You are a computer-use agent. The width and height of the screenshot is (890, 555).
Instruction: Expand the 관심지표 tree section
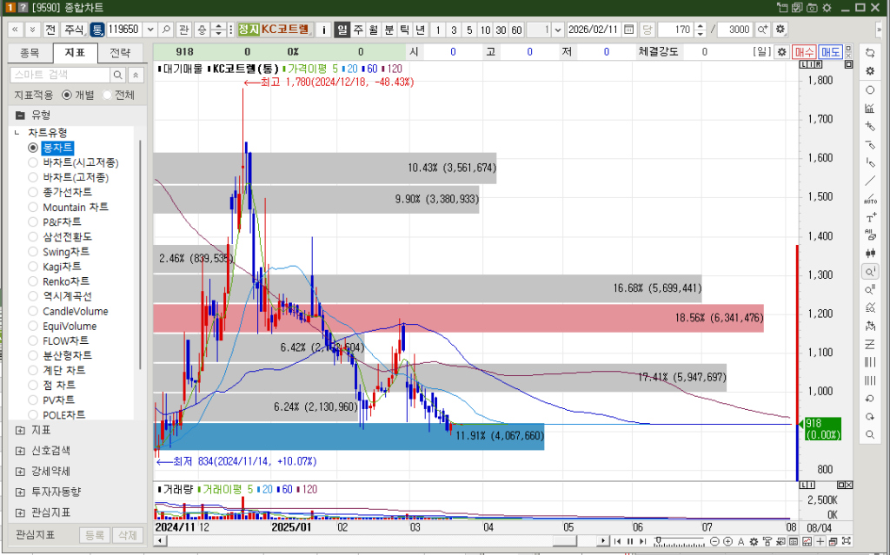click(20, 513)
